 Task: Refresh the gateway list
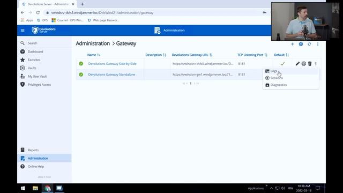point(309,44)
